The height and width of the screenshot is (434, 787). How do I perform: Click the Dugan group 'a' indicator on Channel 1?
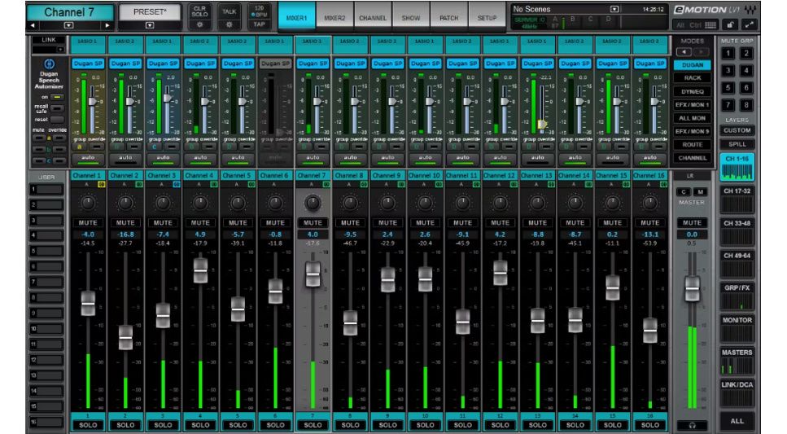(x=79, y=147)
